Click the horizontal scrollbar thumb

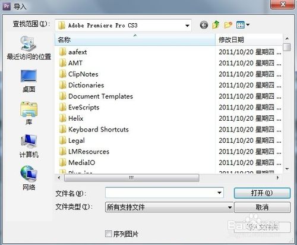(x=132, y=178)
